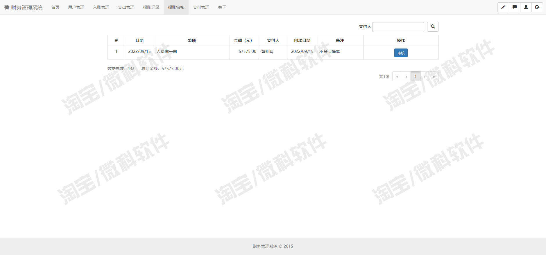Go to last page with » button

pos(434,76)
